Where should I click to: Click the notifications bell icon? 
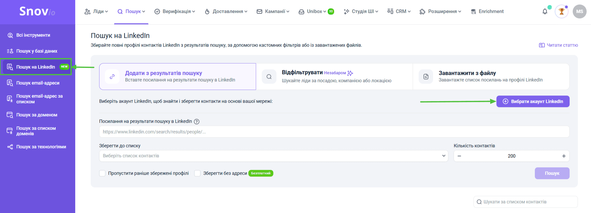tap(545, 12)
